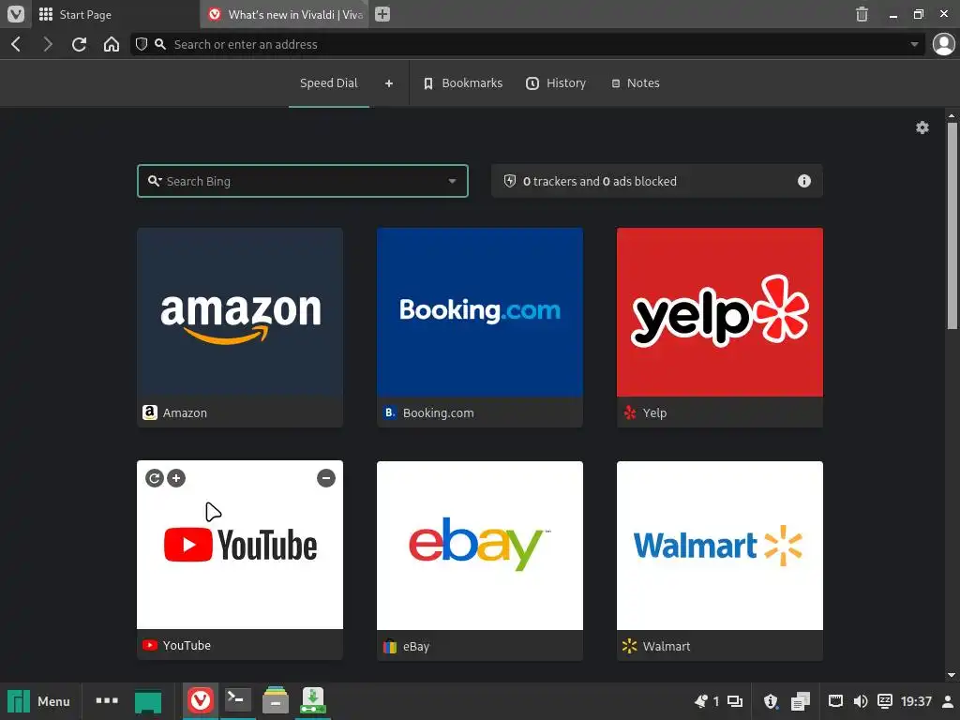
Task: Open the Notes section
Action: (636, 83)
